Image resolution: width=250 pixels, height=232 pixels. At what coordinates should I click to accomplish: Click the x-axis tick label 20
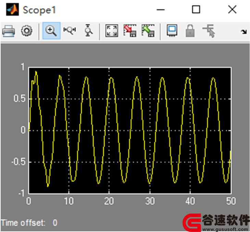tap(109, 201)
